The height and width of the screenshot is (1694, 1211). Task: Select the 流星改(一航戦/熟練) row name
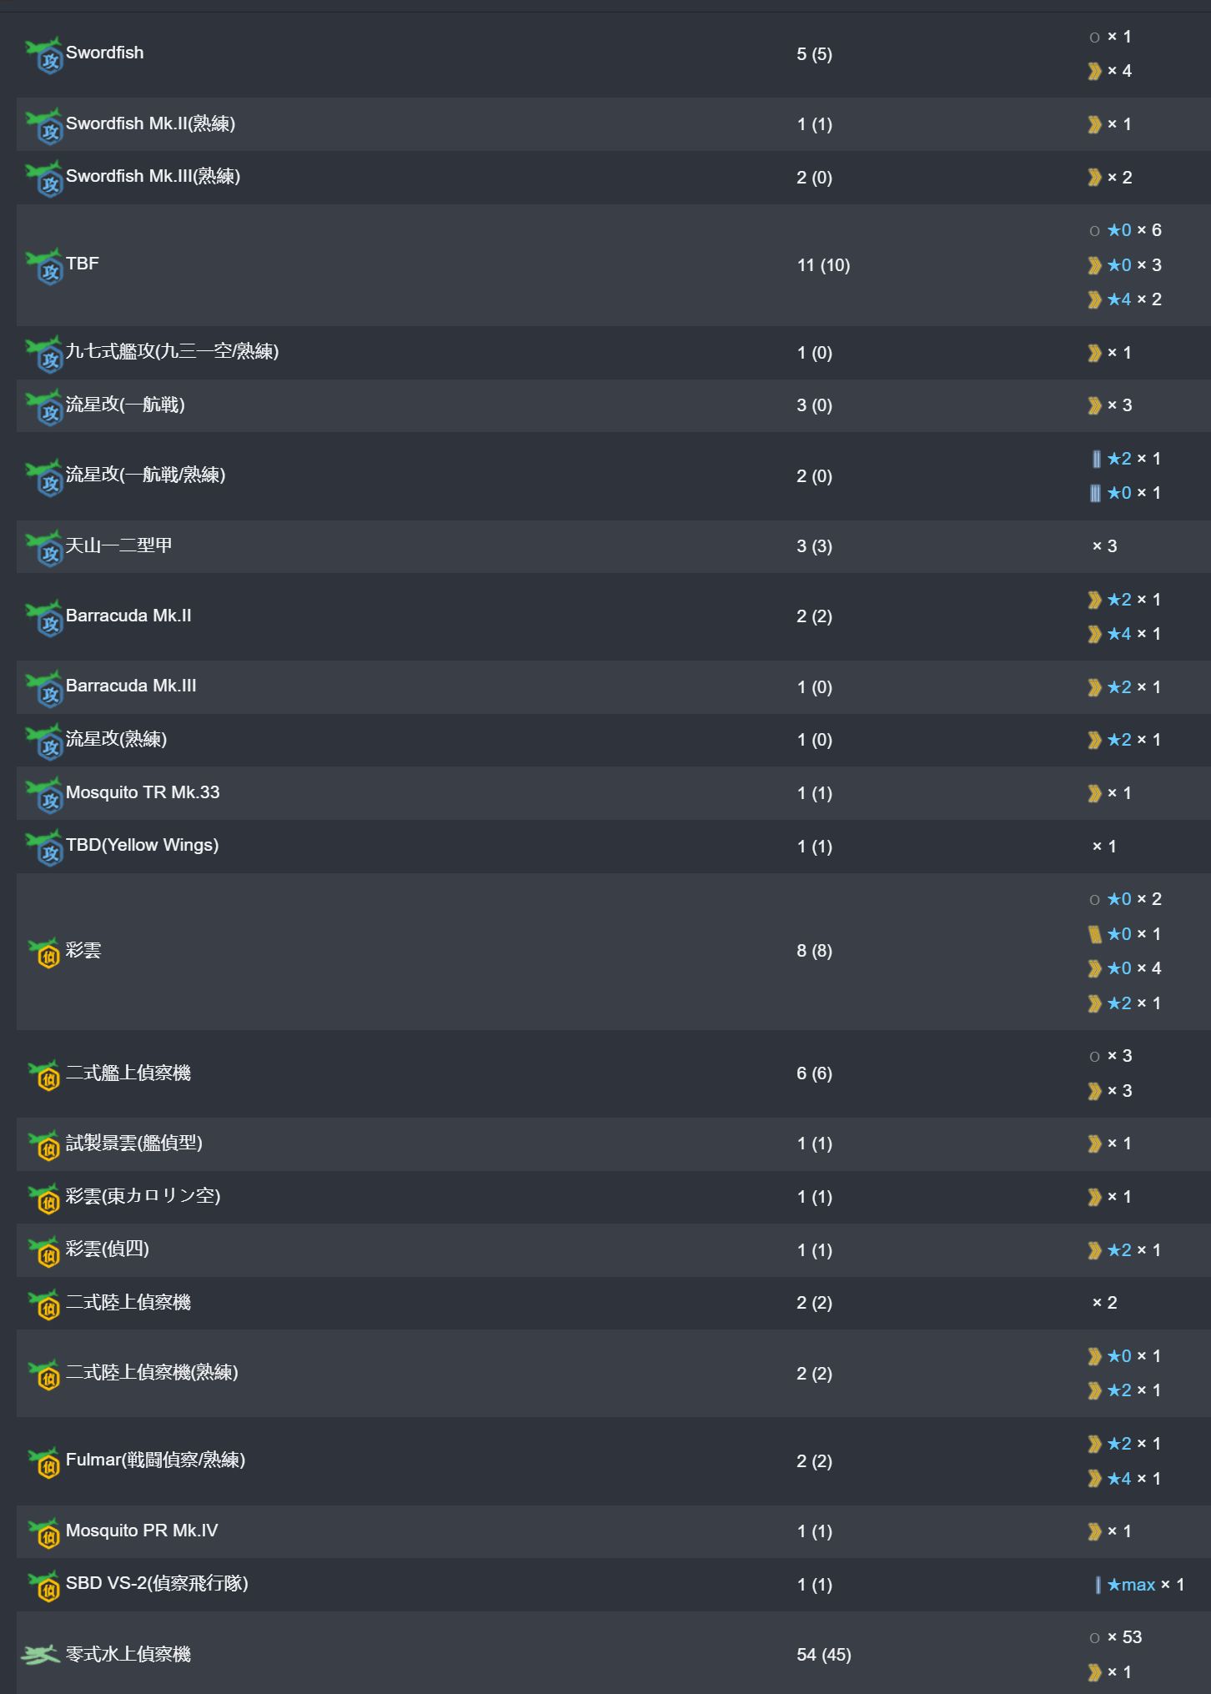tap(145, 475)
